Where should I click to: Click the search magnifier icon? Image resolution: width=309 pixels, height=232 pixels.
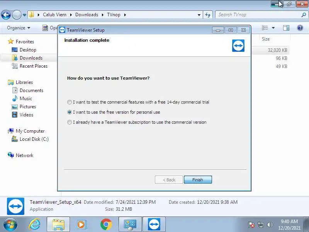click(304, 15)
